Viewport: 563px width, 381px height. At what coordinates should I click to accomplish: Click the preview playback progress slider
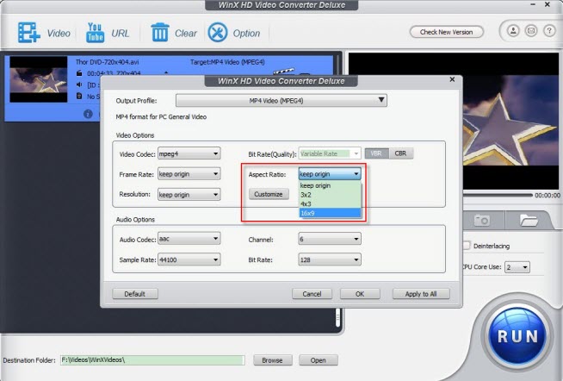coord(498,195)
